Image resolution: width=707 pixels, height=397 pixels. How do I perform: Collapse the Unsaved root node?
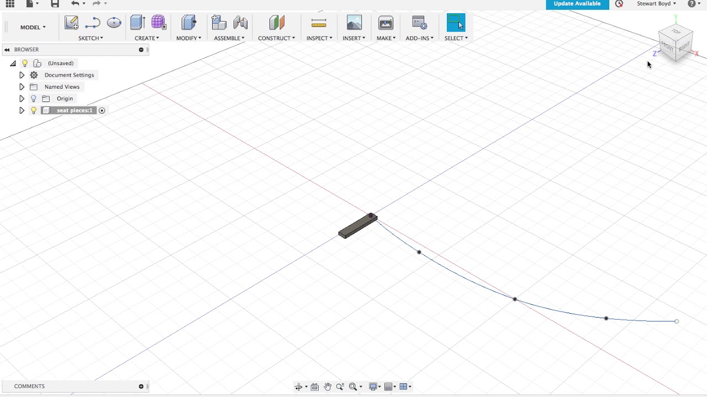tap(13, 63)
